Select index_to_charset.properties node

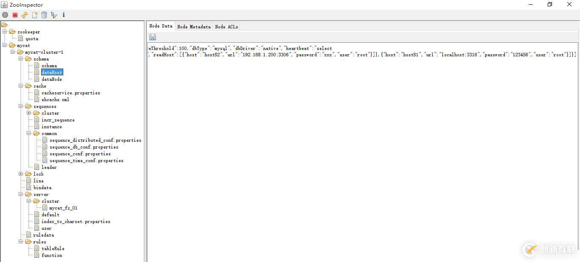[76, 221]
